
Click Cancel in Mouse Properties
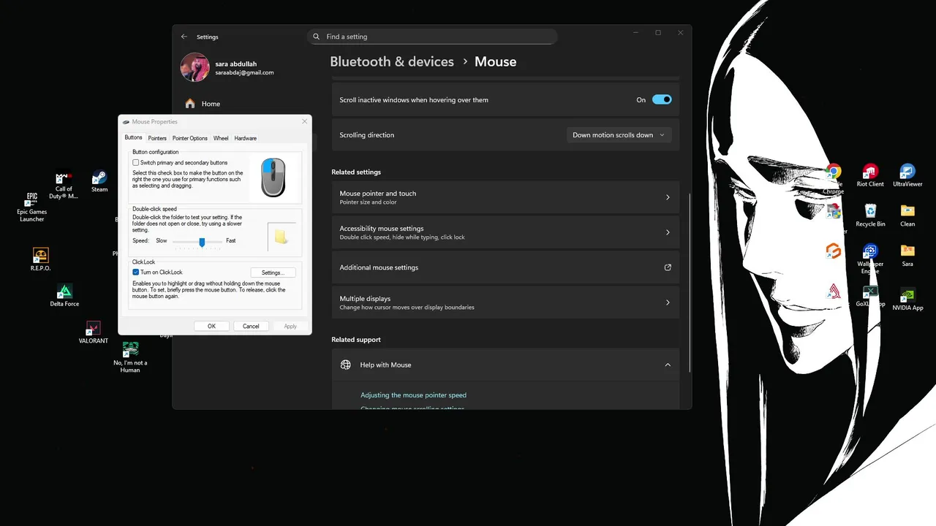coord(251,327)
